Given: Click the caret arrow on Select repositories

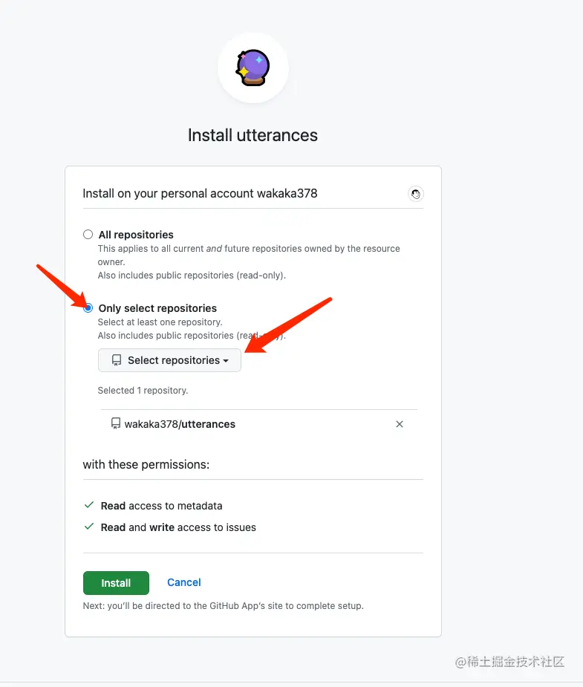Looking at the screenshot, I should click(x=226, y=361).
